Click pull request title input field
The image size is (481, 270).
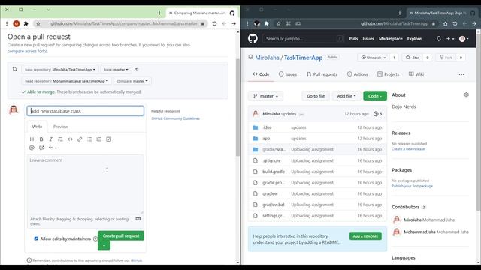pos(85,111)
